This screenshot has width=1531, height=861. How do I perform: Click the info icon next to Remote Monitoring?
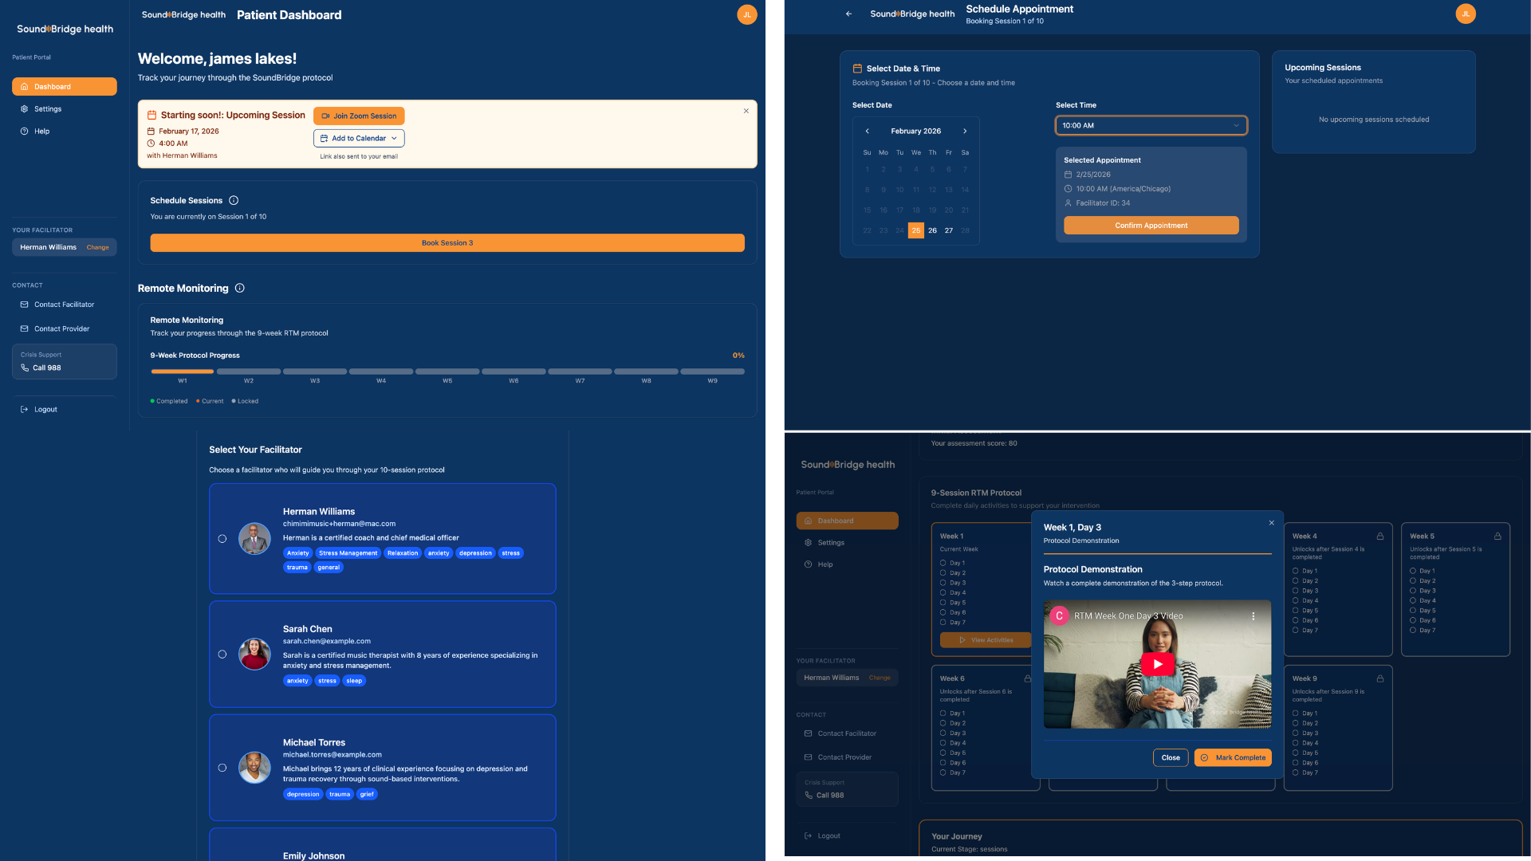pyautogui.click(x=239, y=288)
